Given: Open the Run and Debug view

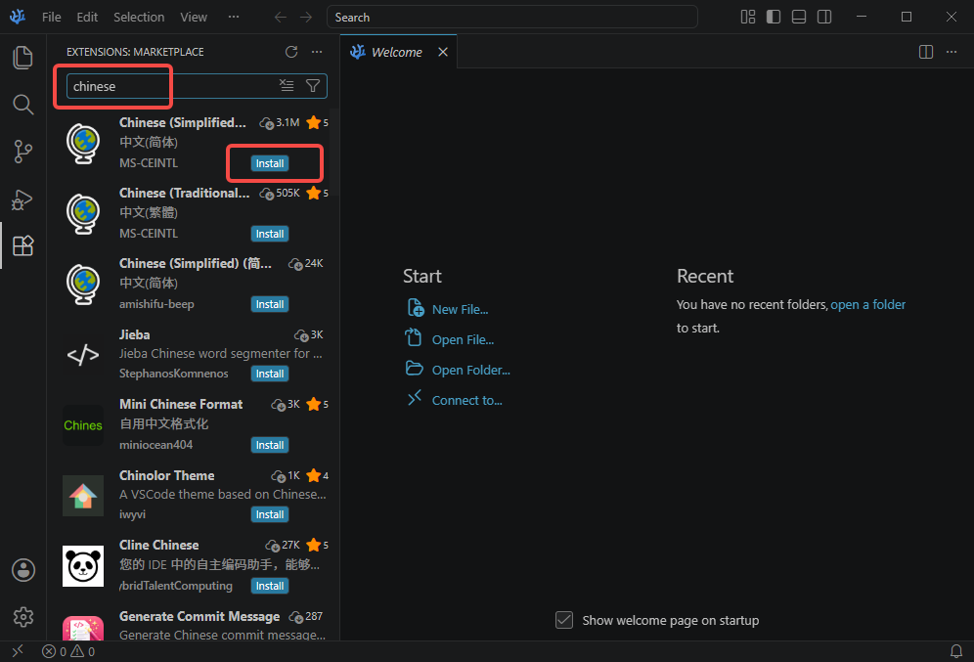Looking at the screenshot, I should click(23, 199).
